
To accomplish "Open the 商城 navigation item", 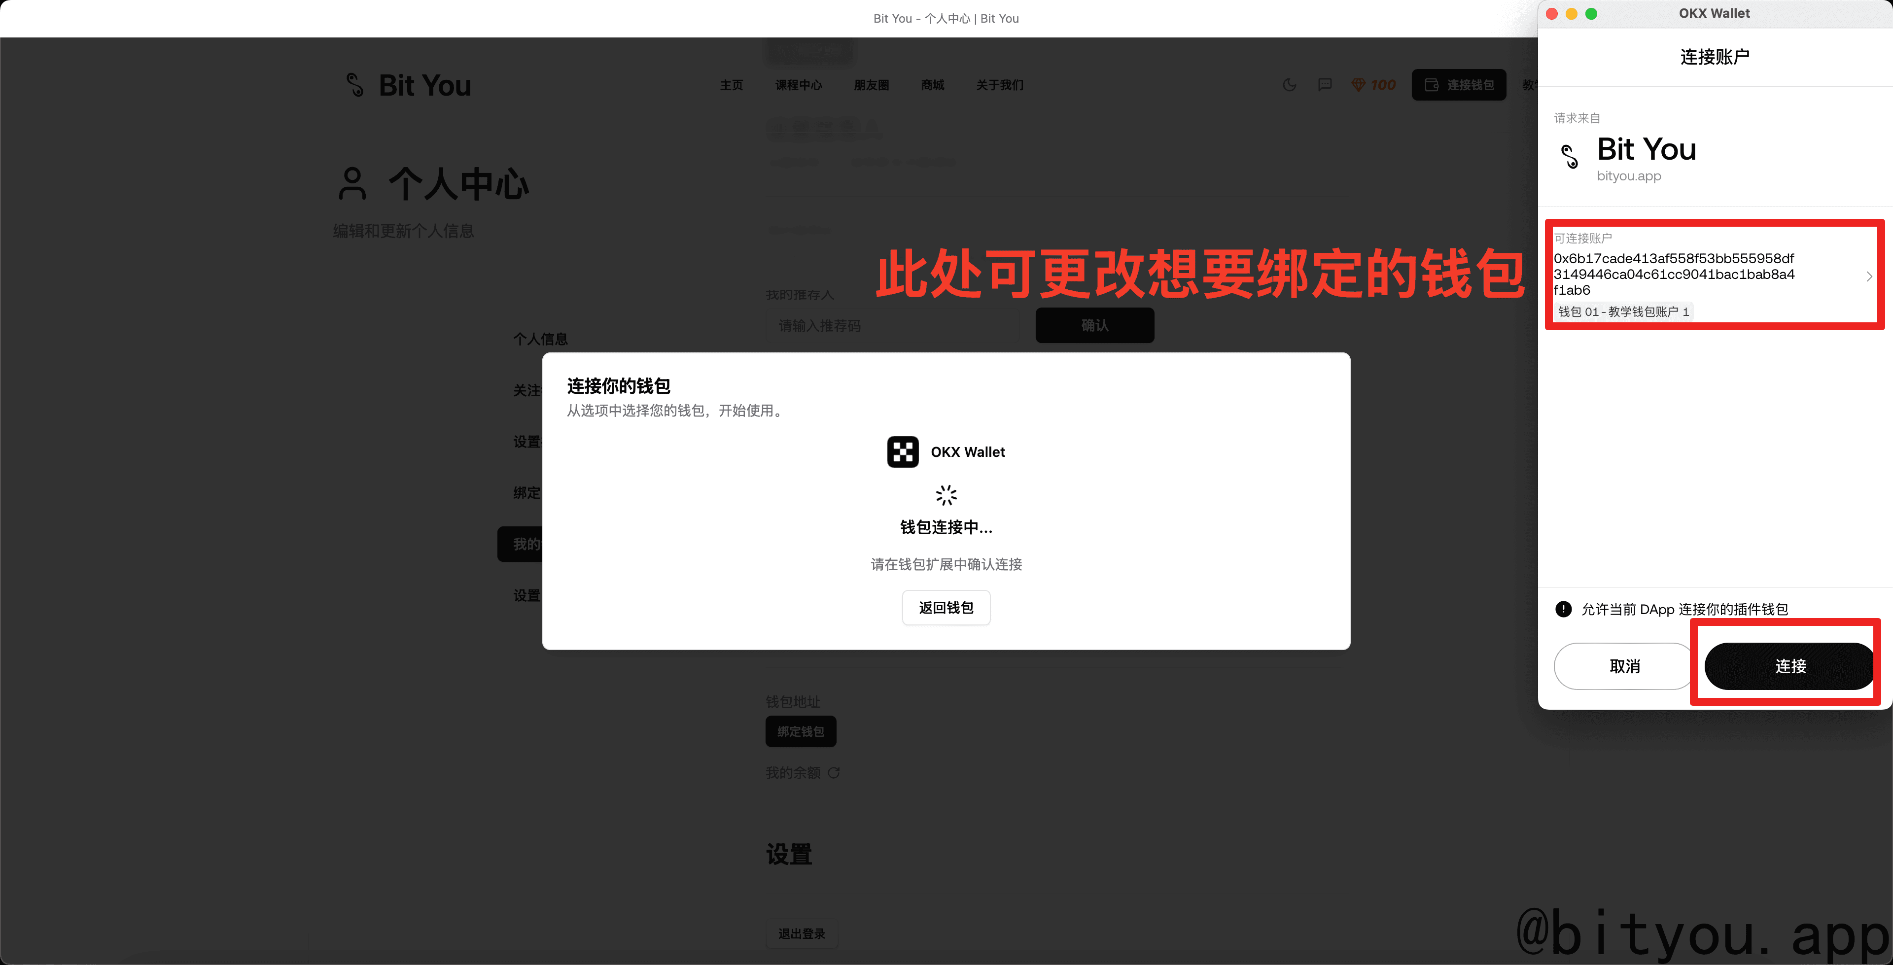I will click(933, 85).
